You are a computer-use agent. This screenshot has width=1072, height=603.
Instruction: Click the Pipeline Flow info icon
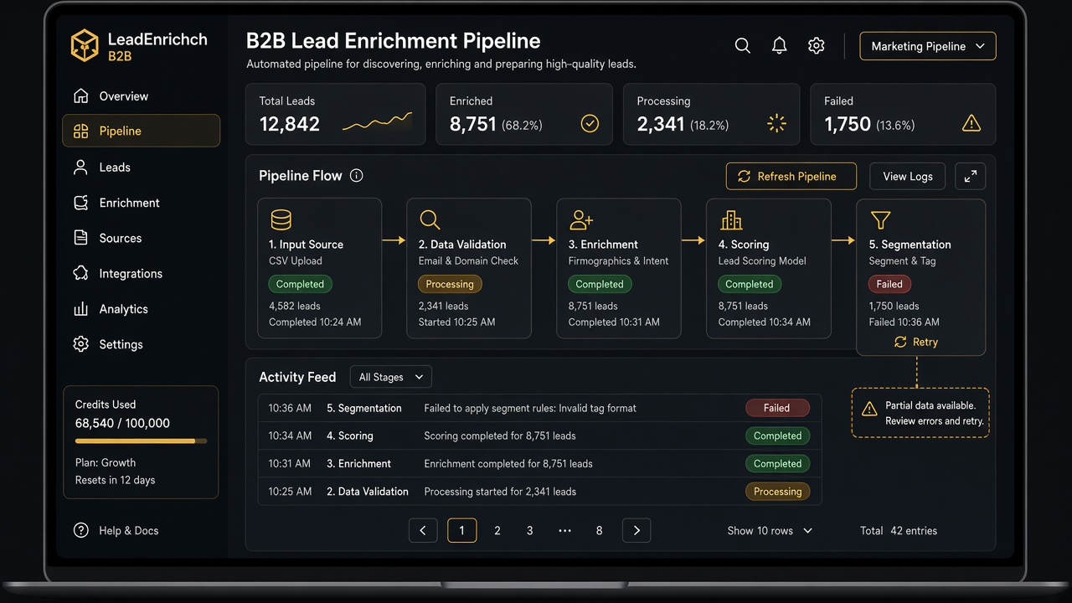(x=357, y=176)
